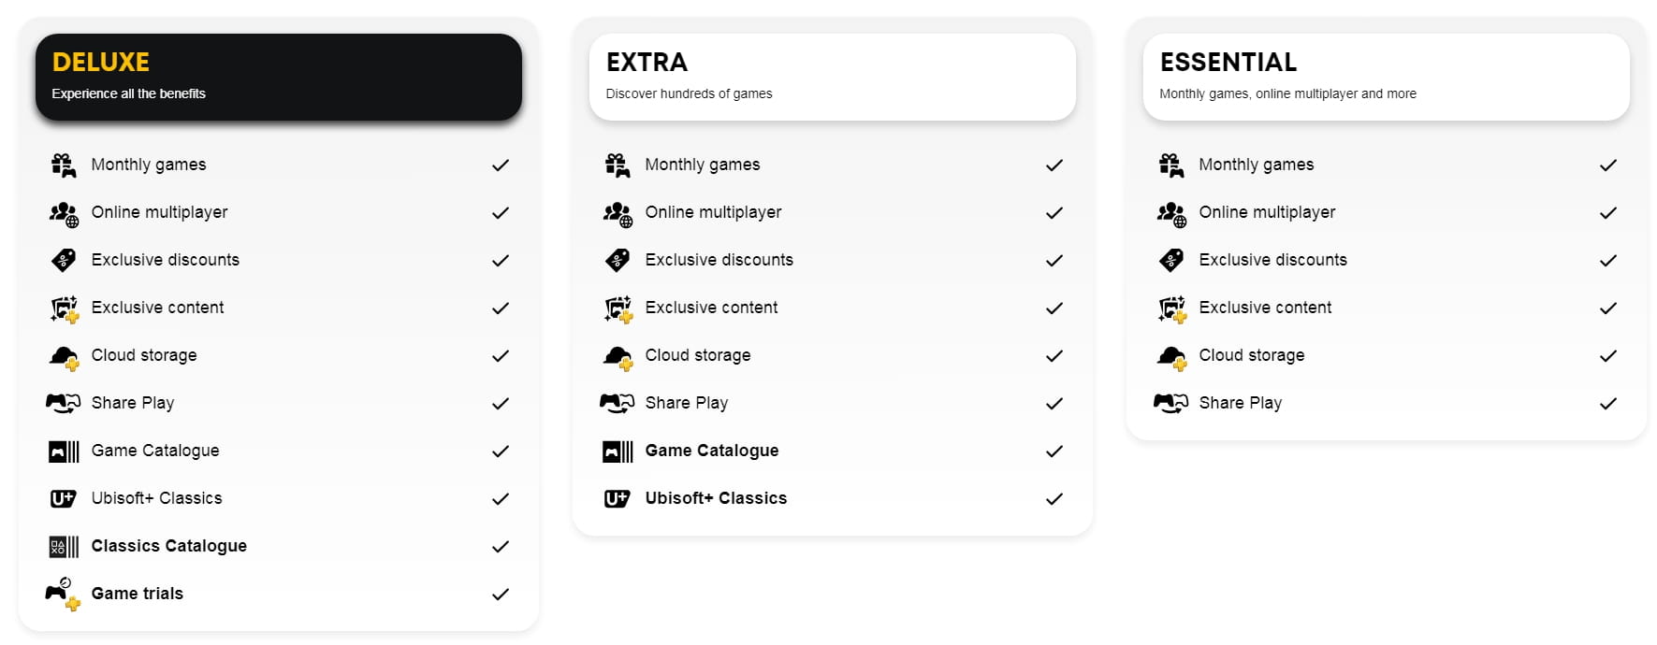This screenshot has width=1657, height=645.
Task: Click the Game Catalogue icon in Extra plan
Action: 618,451
